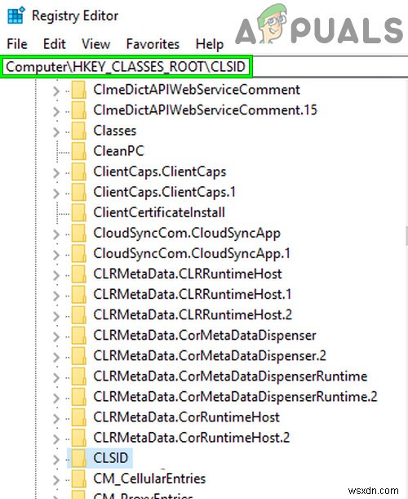
Task: Click the CM_CellularEntries folder icon
Action: pos(78,479)
